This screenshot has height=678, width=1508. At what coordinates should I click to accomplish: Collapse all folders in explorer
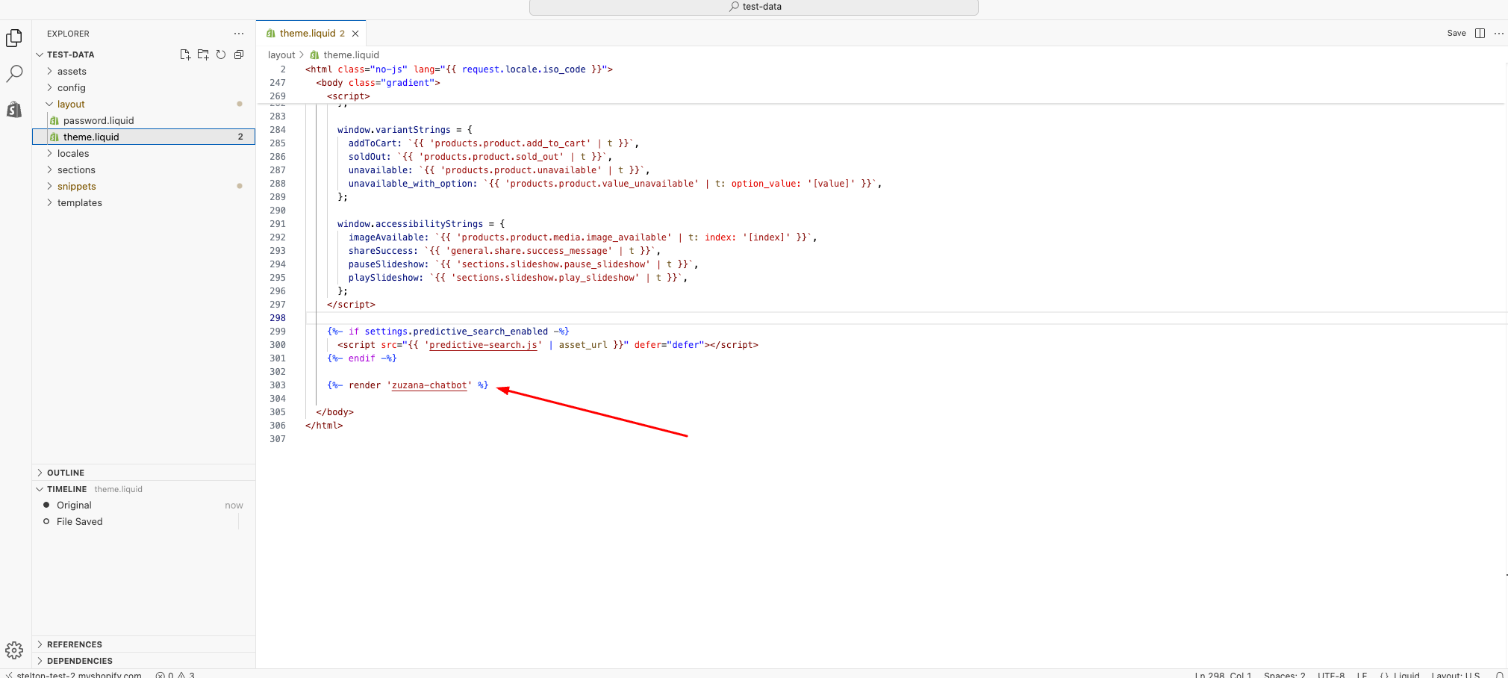pyautogui.click(x=239, y=55)
